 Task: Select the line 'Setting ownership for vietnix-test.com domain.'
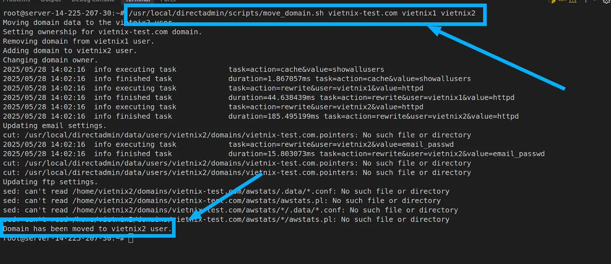tap(102, 32)
